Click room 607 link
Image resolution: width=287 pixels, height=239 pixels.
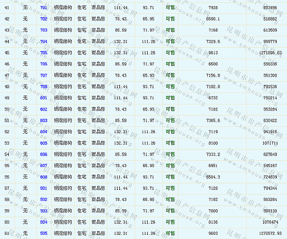point(44,165)
